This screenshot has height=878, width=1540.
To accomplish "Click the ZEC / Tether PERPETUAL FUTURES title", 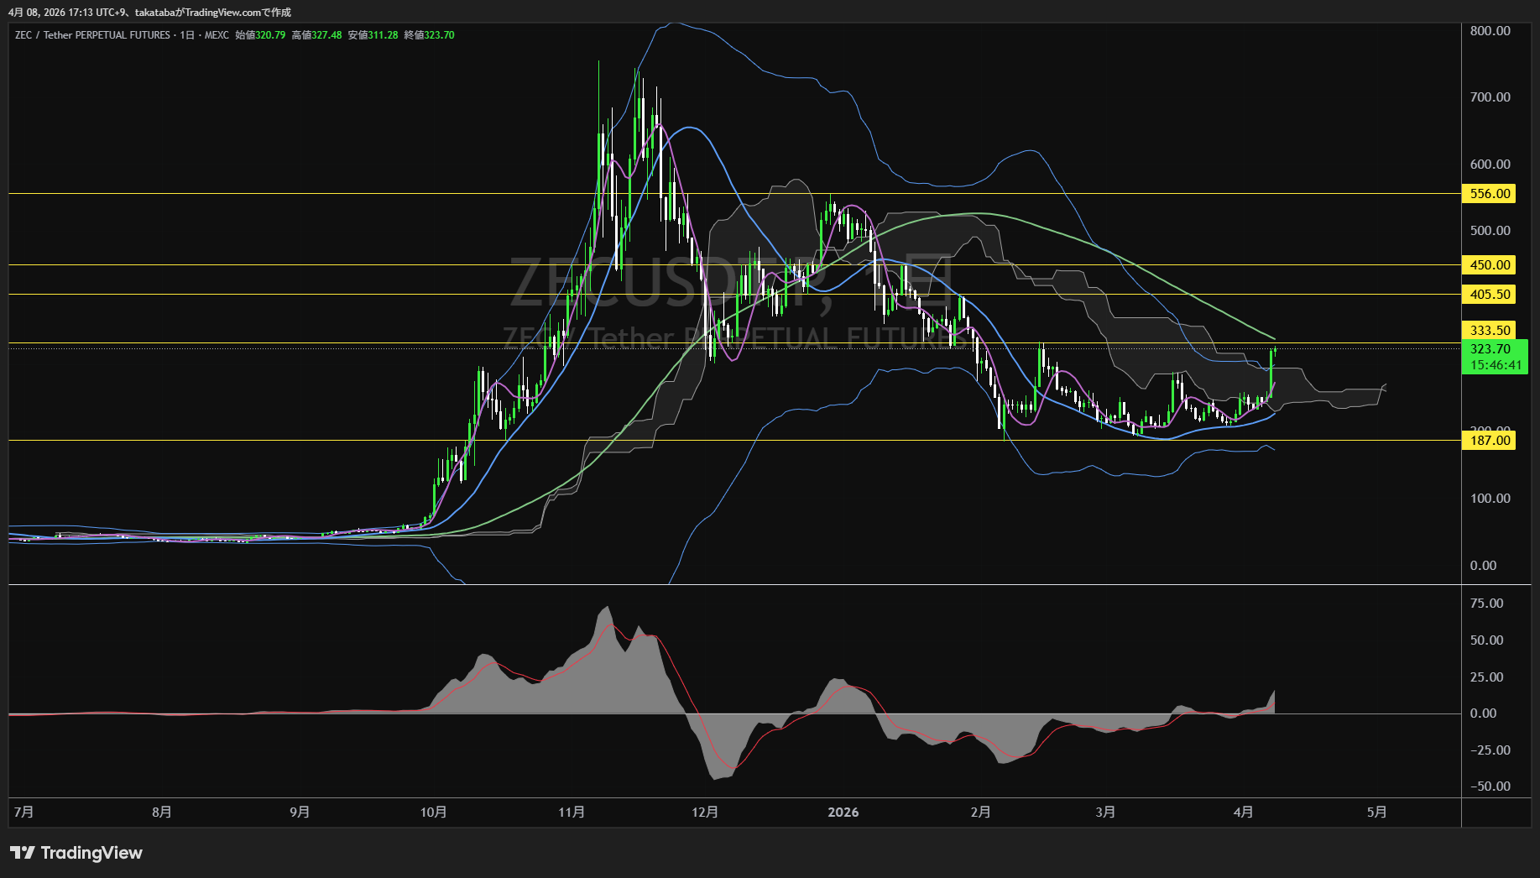I will tap(92, 35).
